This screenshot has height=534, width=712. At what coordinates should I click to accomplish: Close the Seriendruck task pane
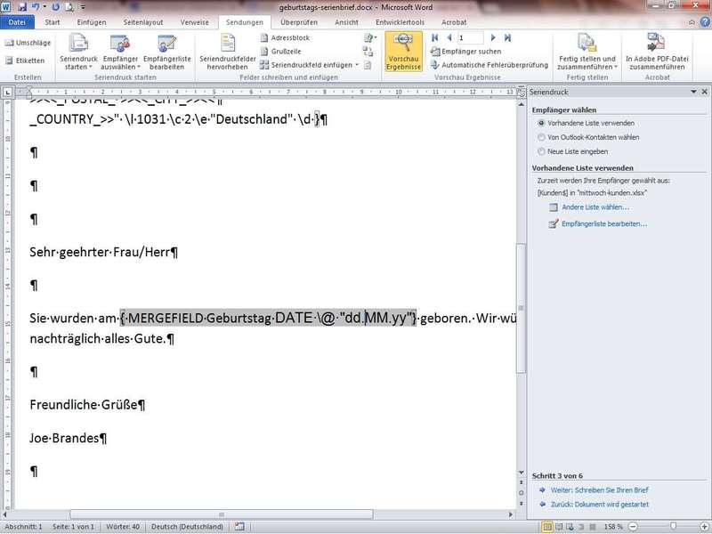pyautogui.click(x=704, y=92)
